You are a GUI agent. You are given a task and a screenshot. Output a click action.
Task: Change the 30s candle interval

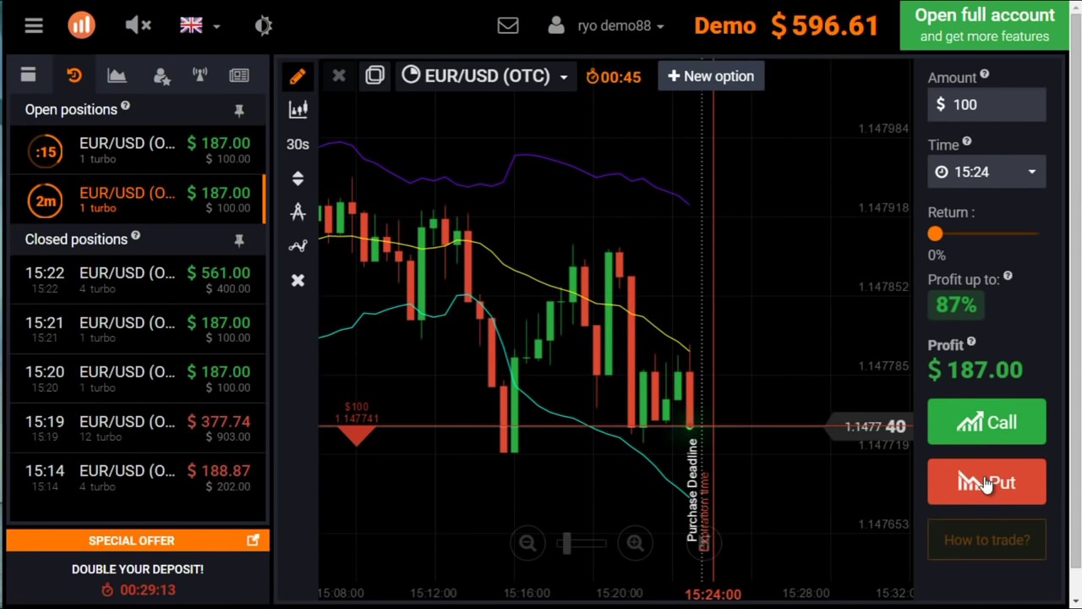pyautogui.click(x=298, y=145)
